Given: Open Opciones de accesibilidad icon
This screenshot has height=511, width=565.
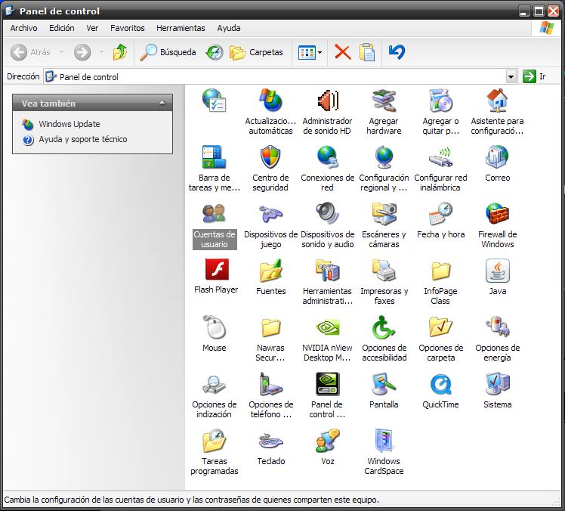Looking at the screenshot, I should tap(384, 327).
